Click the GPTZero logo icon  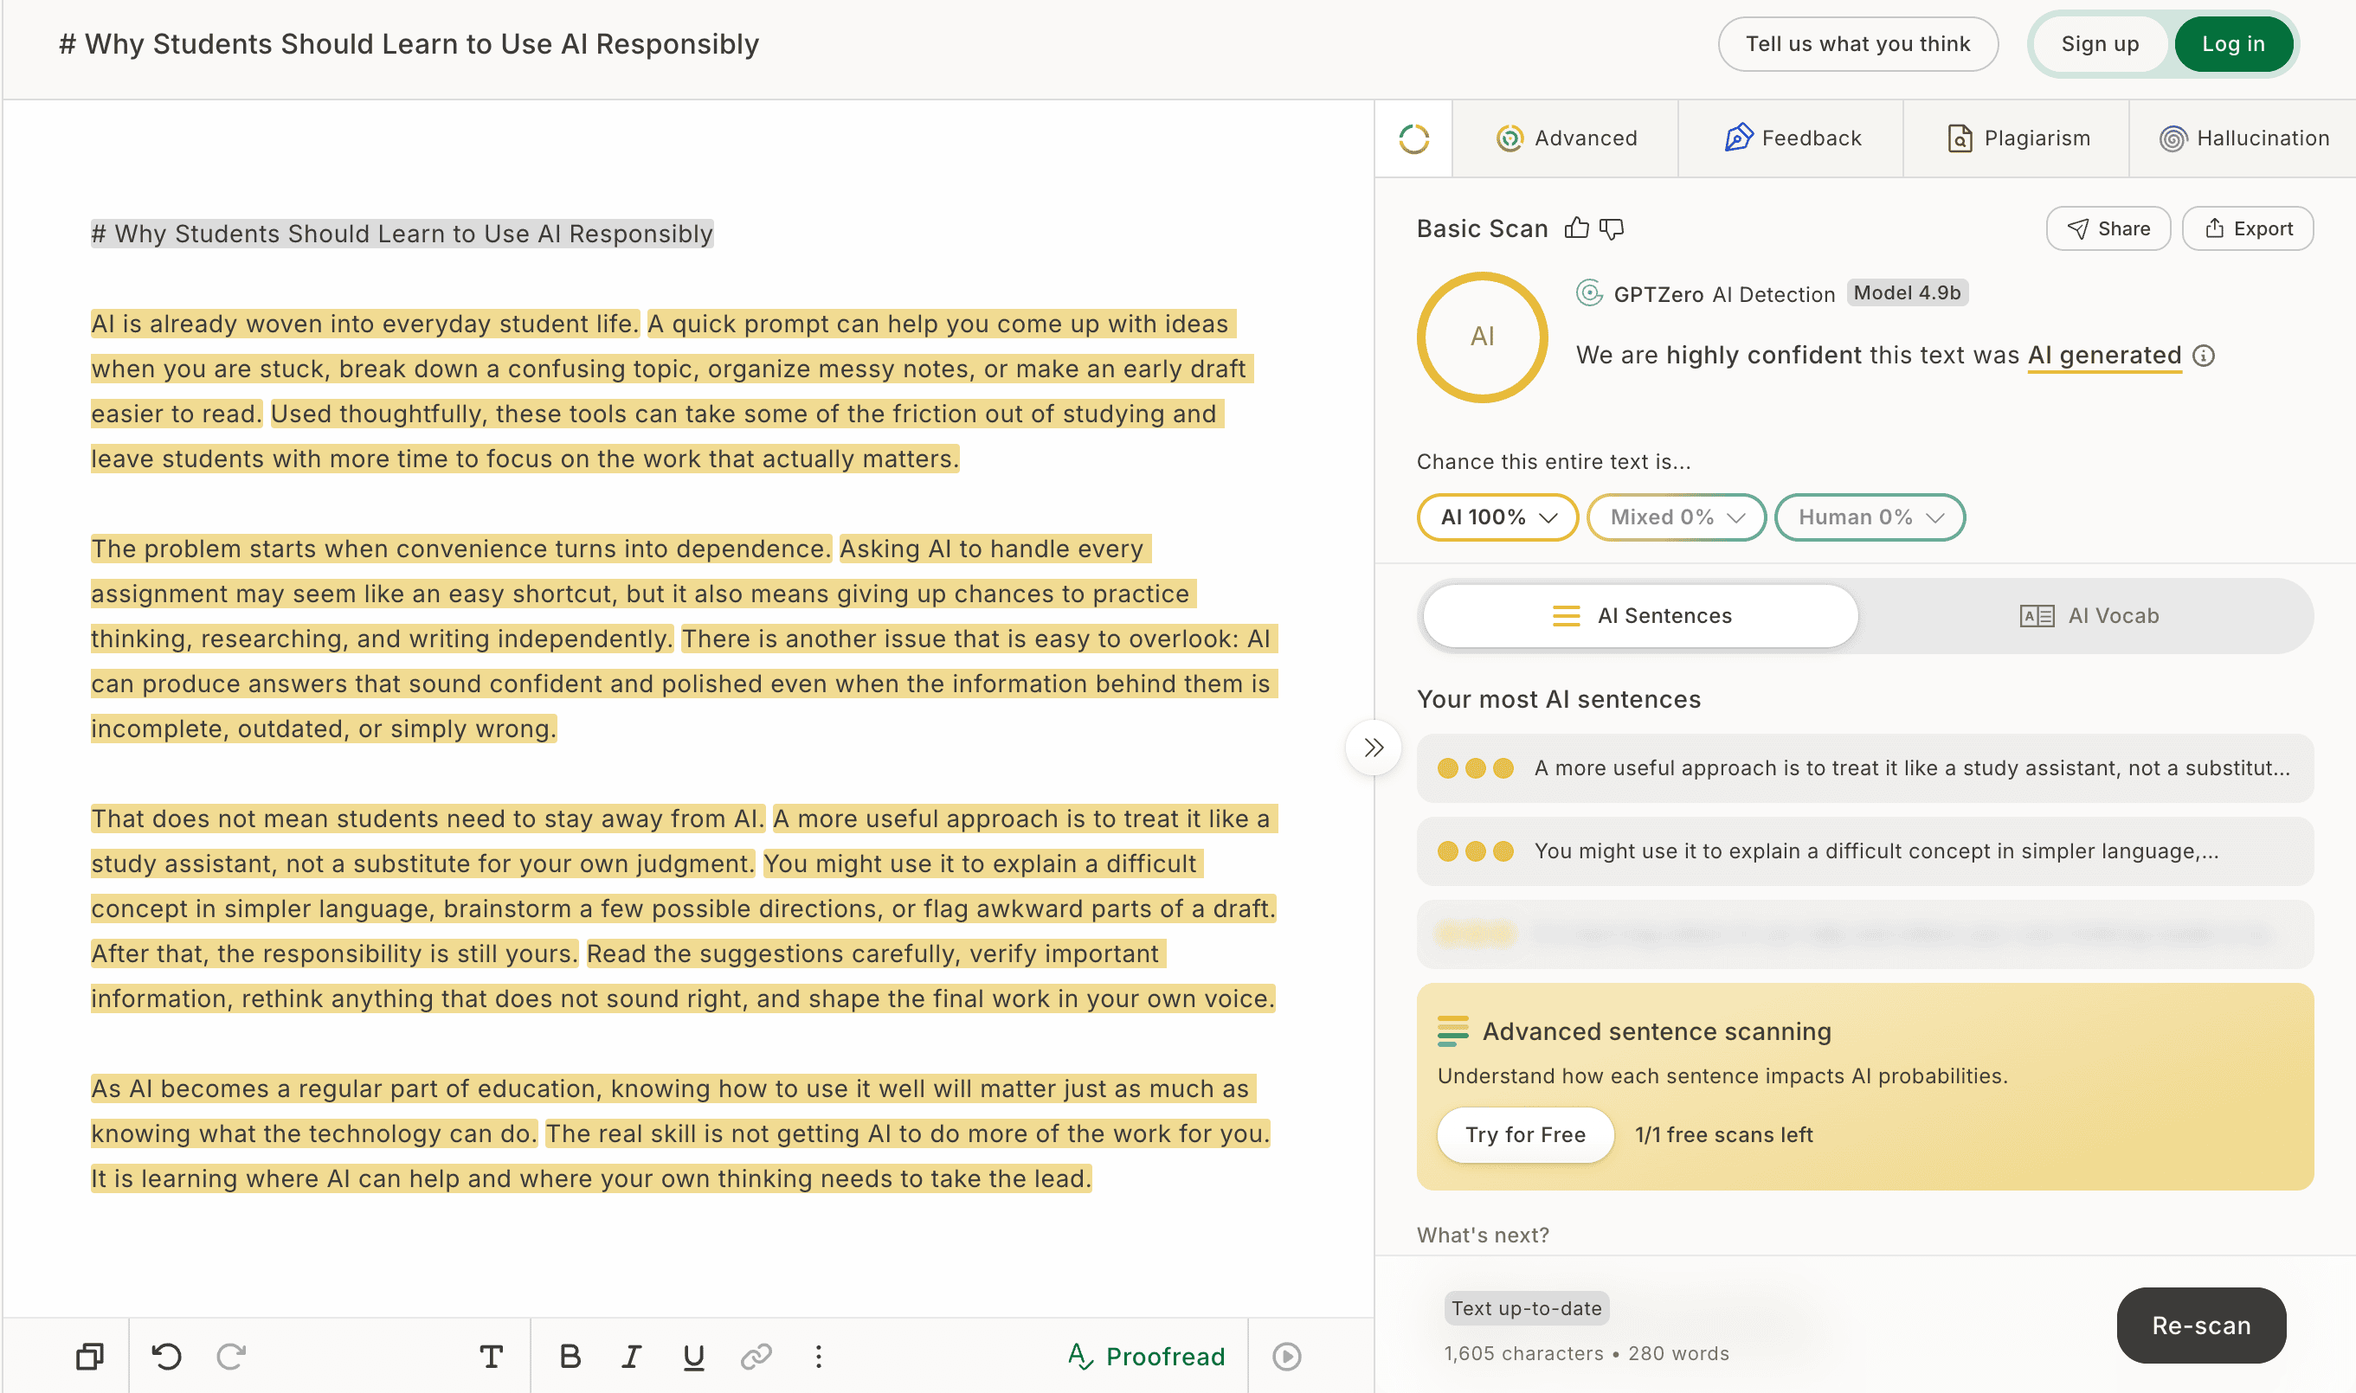(x=1589, y=292)
